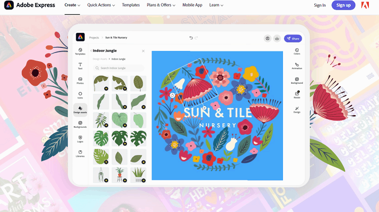The image size is (379, 212).
Task: Click the Sign up button
Action: [x=343, y=5]
